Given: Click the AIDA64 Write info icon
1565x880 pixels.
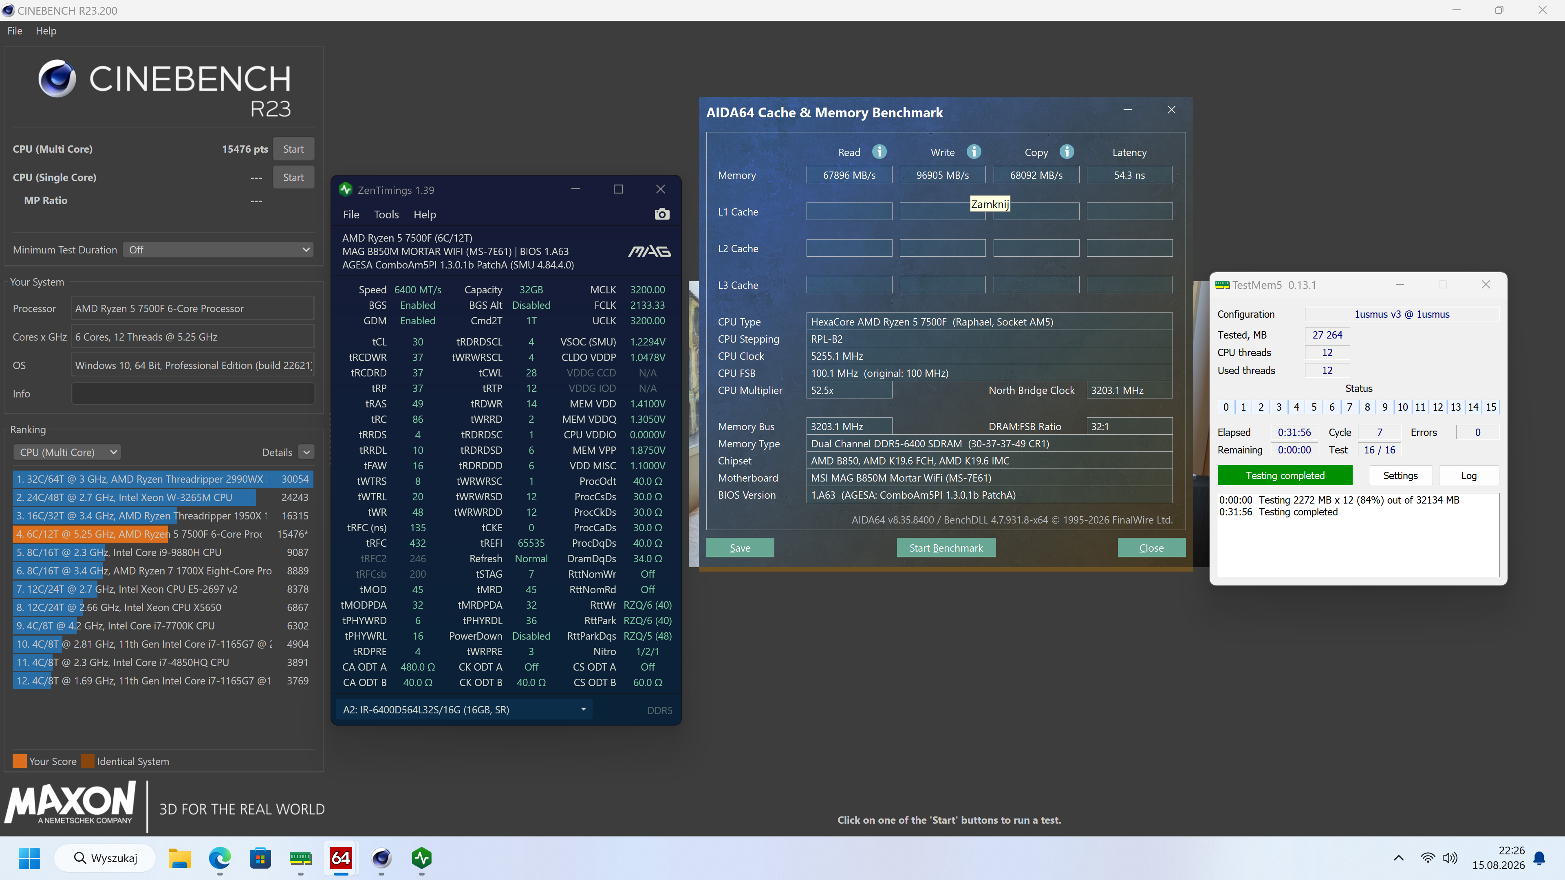Looking at the screenshot, I should click(974, 151).
